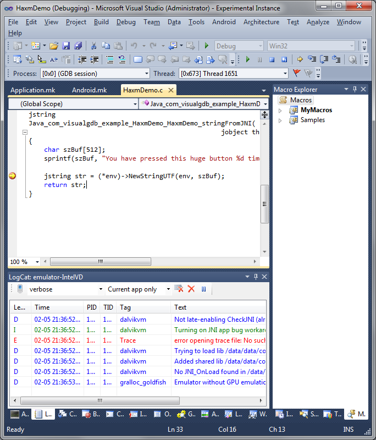Open the Architecture menu
This screenshot has width=376, height=440.
point(261,22)
